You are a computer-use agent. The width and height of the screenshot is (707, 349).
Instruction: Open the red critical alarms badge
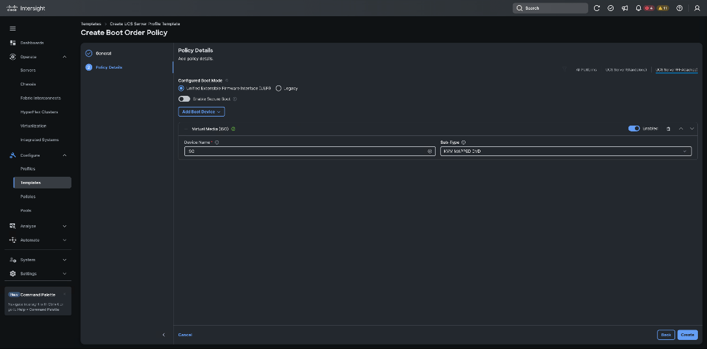pyautogui.click(x=649, y=8)
